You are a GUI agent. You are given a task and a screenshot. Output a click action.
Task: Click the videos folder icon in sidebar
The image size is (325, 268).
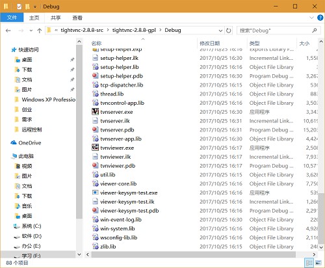point(17,166)
